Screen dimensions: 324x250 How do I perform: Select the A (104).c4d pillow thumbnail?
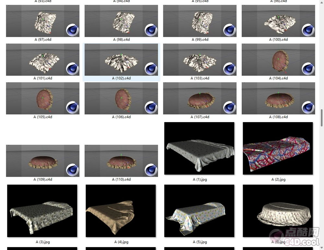(x=278, y=60)
